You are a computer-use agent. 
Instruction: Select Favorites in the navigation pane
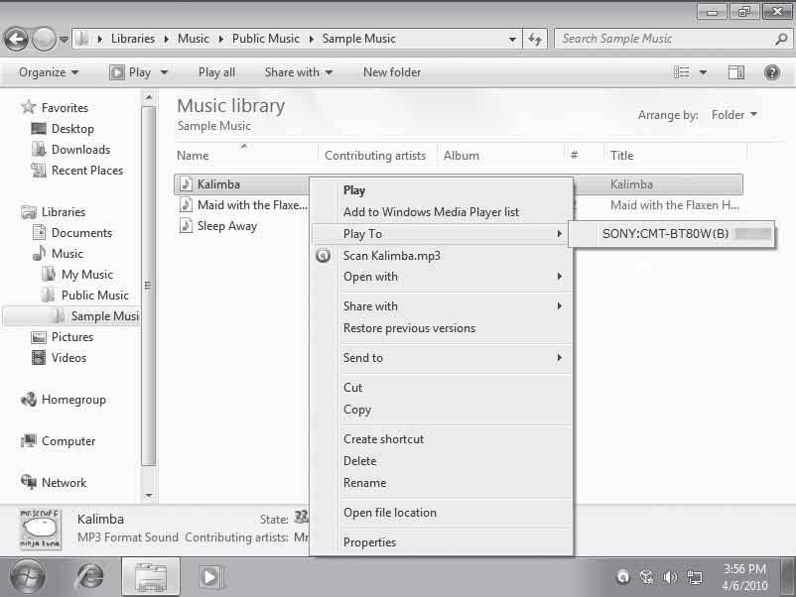55,107
